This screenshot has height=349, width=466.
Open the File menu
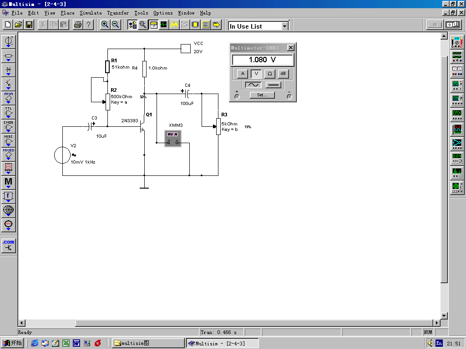[17, 13]
